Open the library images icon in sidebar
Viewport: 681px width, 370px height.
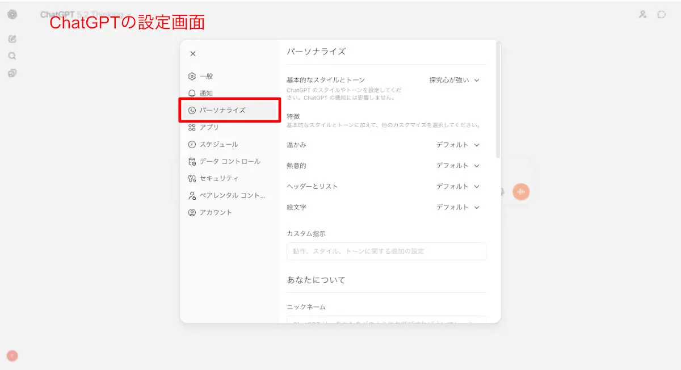point(12,73)
